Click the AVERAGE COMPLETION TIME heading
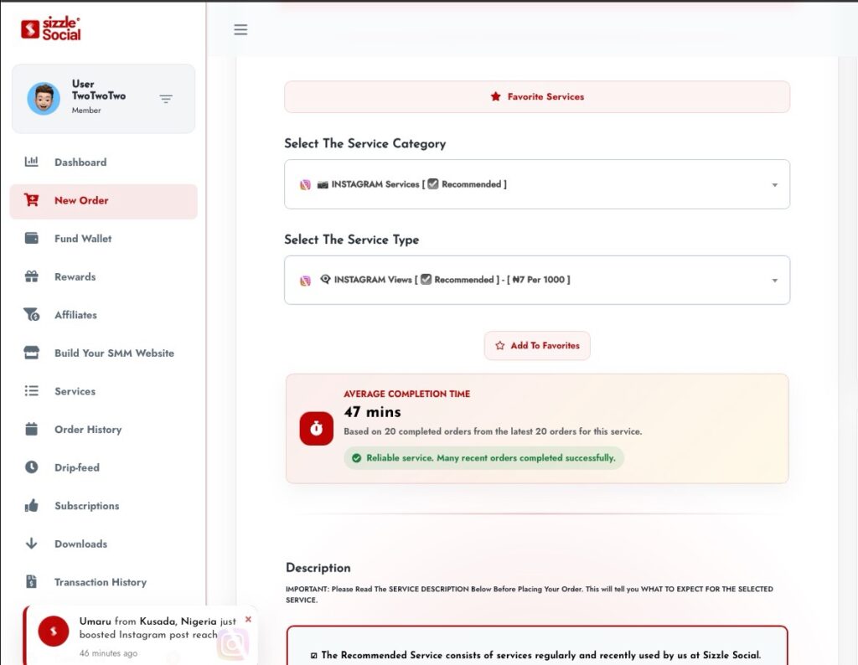 coord(406,394)
